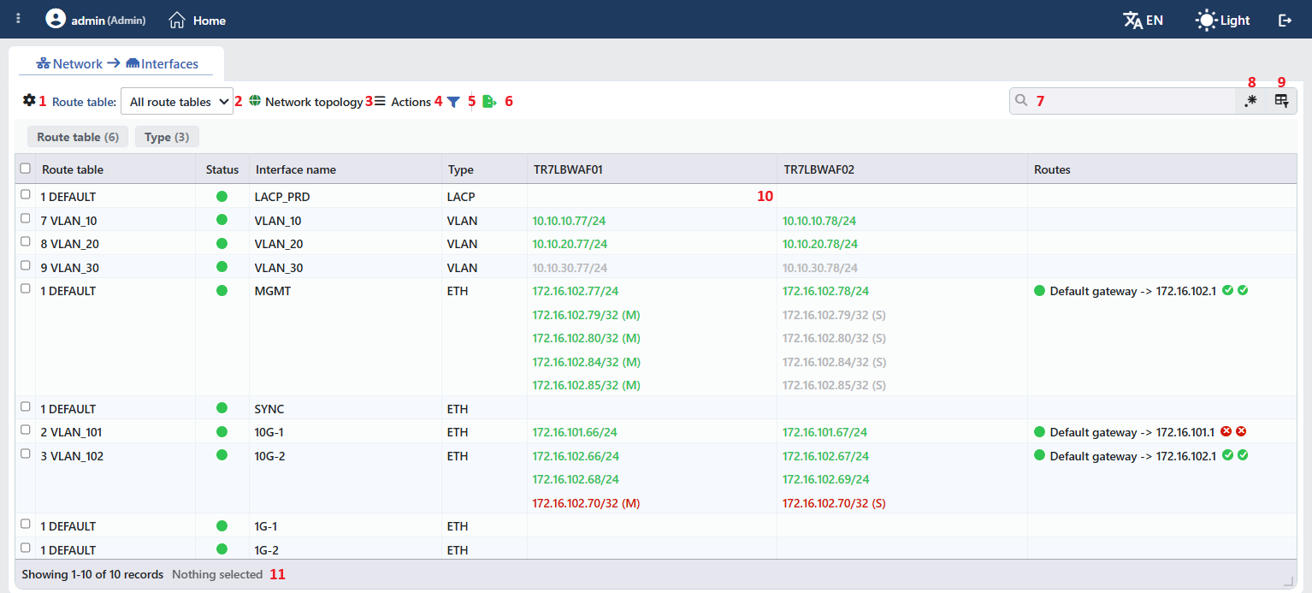The width and height of the screenshot is (1312, 593).
Task: Click the Network tab icon
Action: 43,63
